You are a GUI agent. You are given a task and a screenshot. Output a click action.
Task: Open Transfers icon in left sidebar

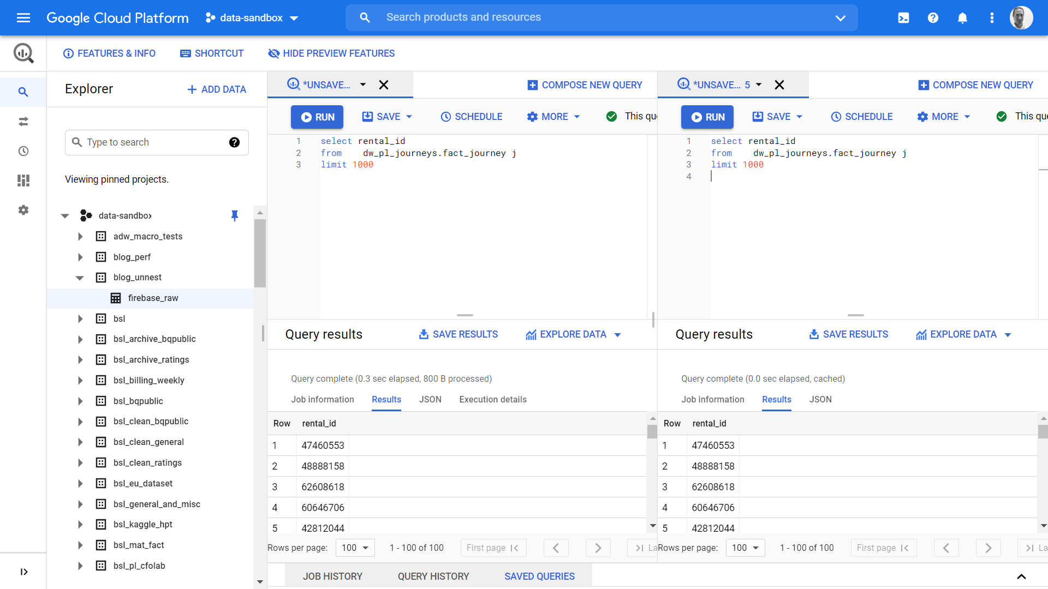coord(23,122)
